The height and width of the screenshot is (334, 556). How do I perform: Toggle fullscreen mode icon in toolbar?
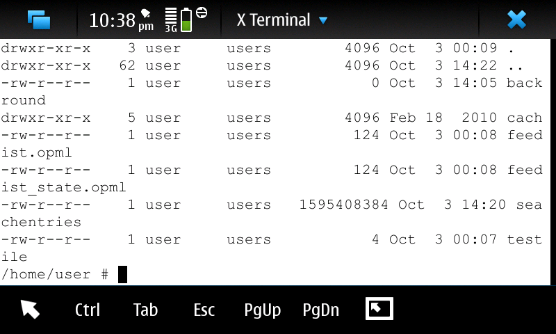379,309
